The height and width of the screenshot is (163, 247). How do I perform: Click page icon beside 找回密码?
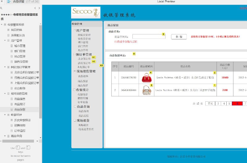[8, 30]
